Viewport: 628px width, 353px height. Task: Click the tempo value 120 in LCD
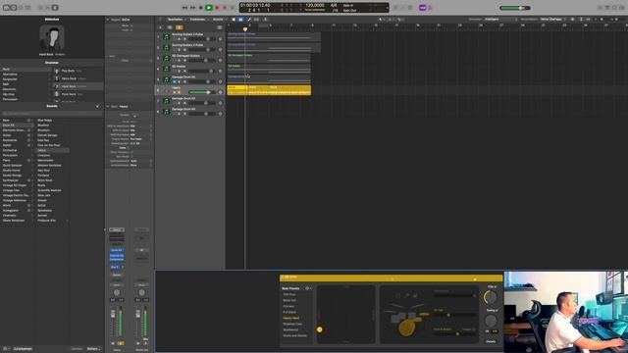tap(315, 6)
